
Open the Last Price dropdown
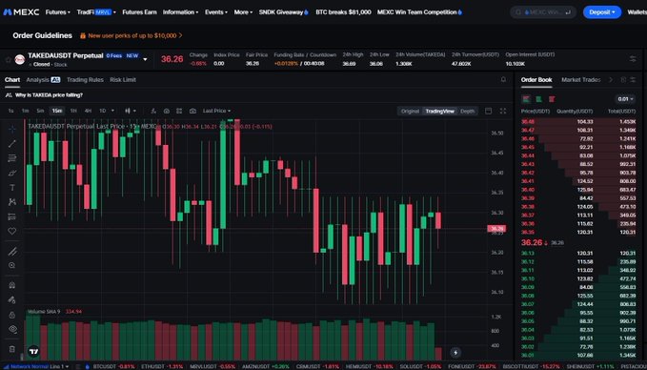coord(216,111)
